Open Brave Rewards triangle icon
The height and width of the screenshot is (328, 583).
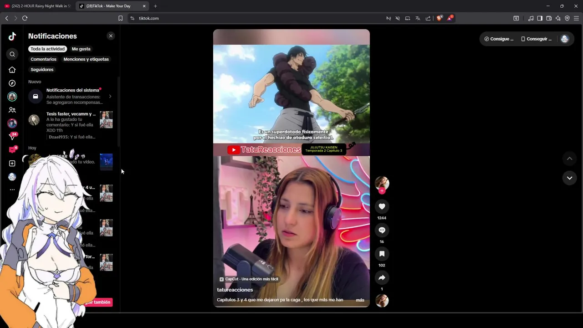point(450,18)
